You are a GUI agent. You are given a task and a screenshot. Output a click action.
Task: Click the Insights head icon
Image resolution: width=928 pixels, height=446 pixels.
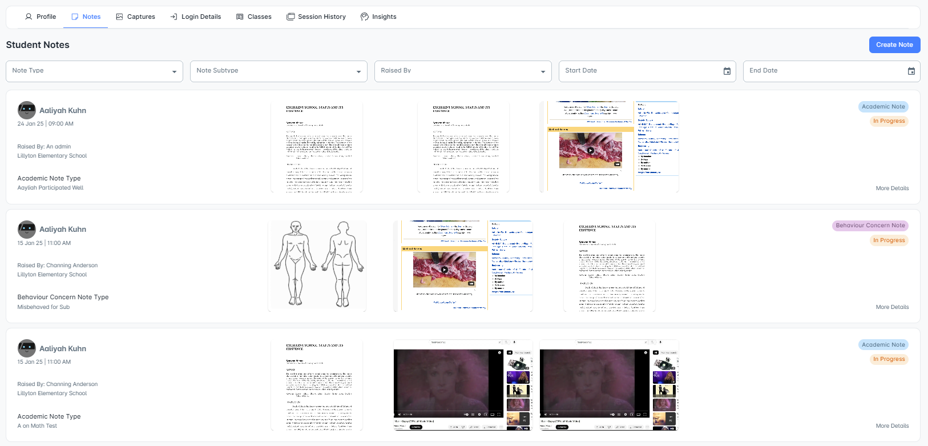pos(365,17)
